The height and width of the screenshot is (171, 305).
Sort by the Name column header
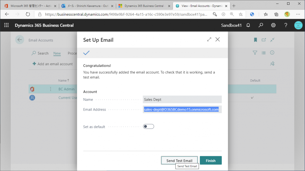tap(64, 81)
